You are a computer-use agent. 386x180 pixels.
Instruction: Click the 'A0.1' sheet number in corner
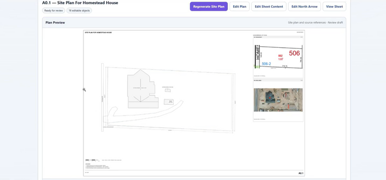(x=301, y=173)
